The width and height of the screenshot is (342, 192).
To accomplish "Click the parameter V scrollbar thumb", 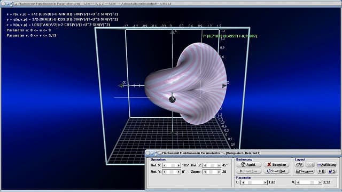I will tap(312, 182).
